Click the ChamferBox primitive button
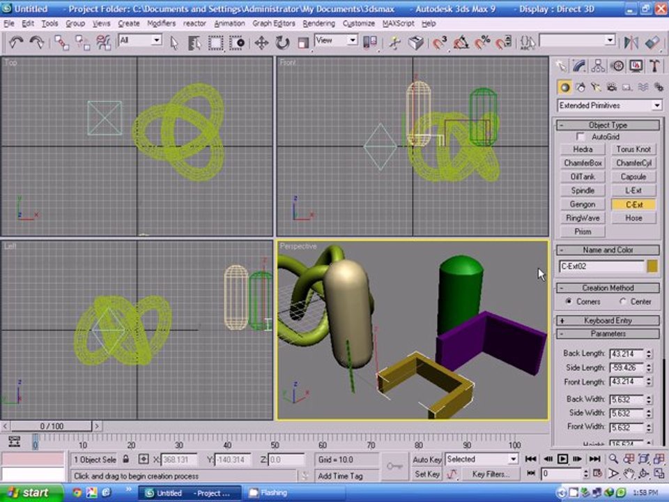The height and width of the screenshot is (502, 669). [x=583, y=163]
